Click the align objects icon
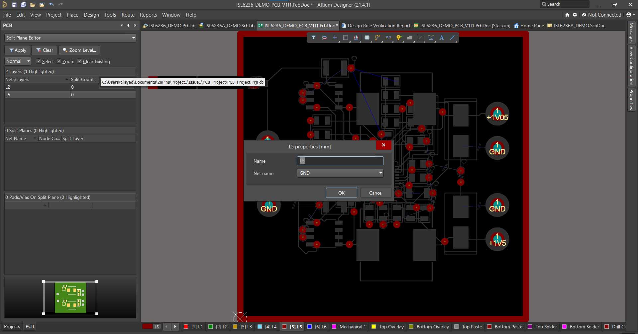The width and height of the screenshot is (638, 334). coord(356,38)
